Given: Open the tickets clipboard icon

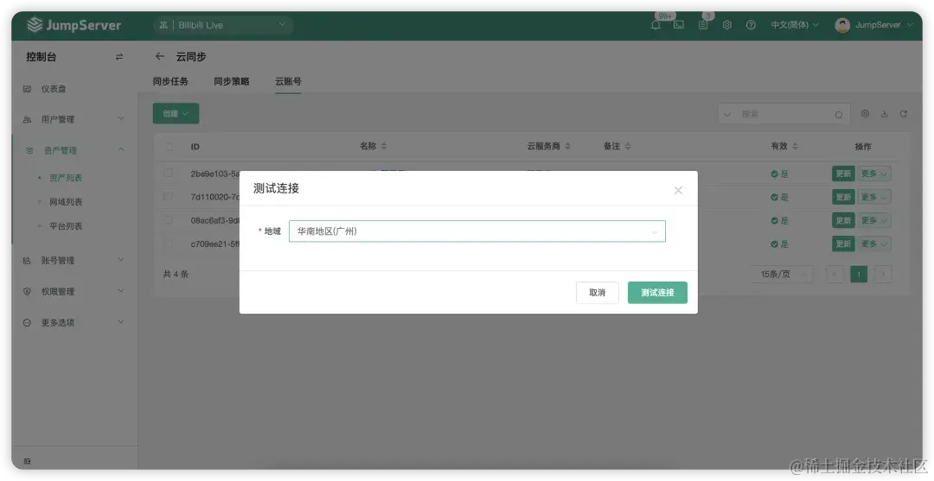Looking at the screenshot, I should pyautogui.click(x=703, y=25).
